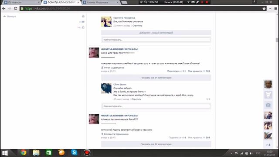Open a new browser tab
The width and height of the screenshot is (279, 157).
pos(124,2)
